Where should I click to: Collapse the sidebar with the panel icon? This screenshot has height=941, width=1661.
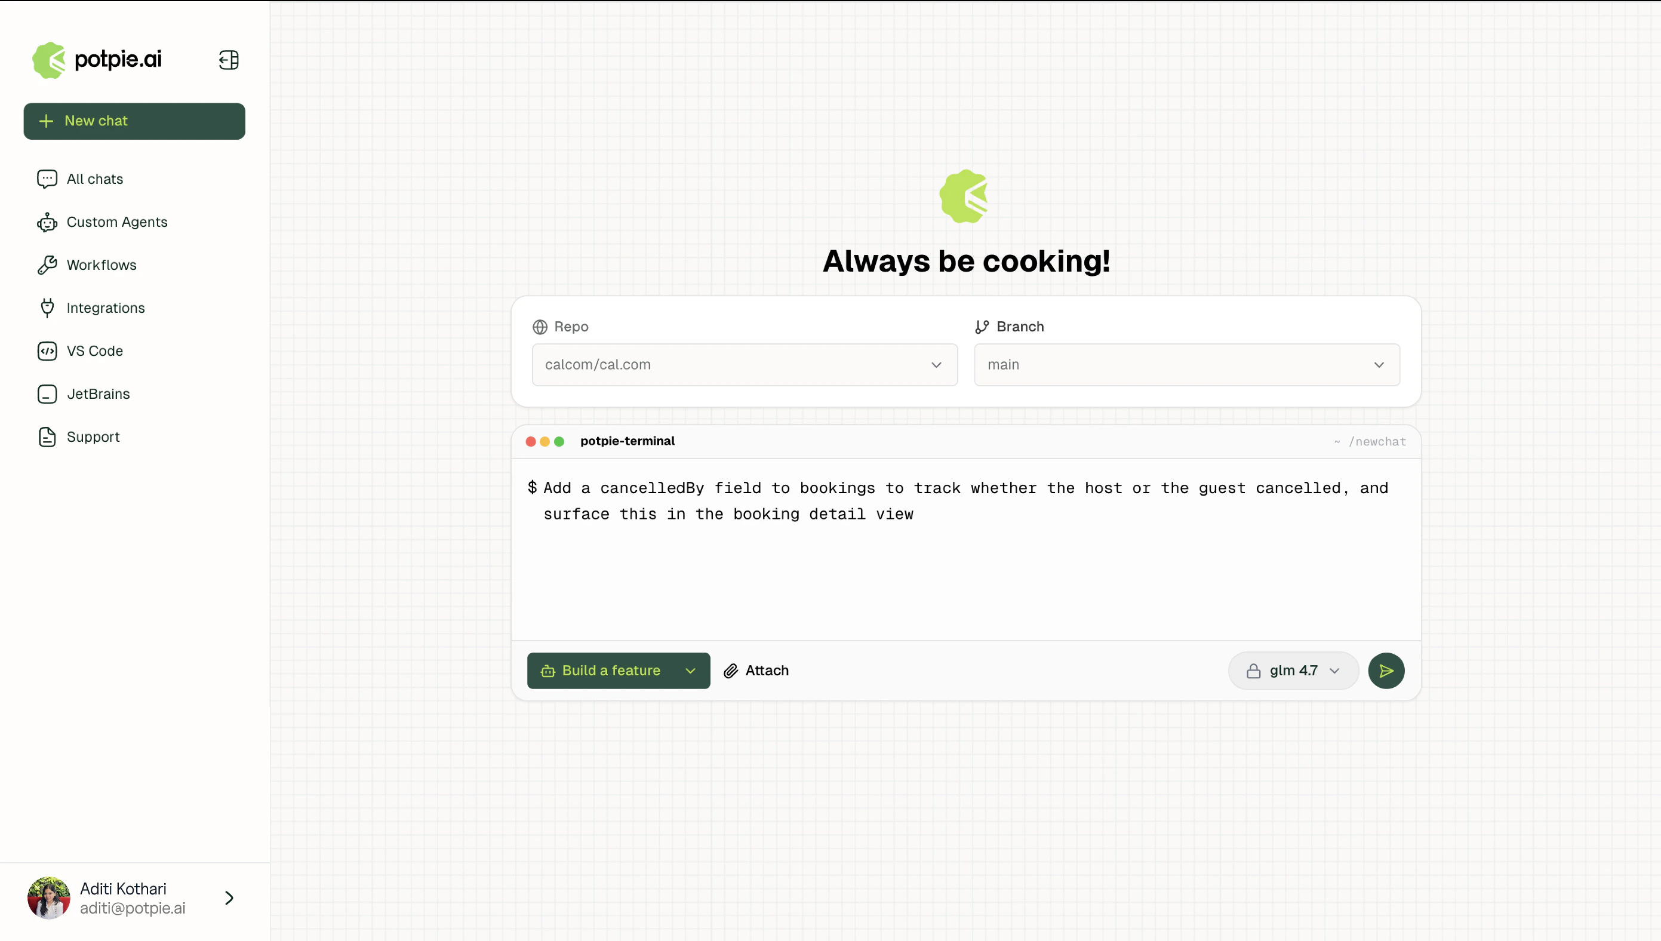[228, 60]
